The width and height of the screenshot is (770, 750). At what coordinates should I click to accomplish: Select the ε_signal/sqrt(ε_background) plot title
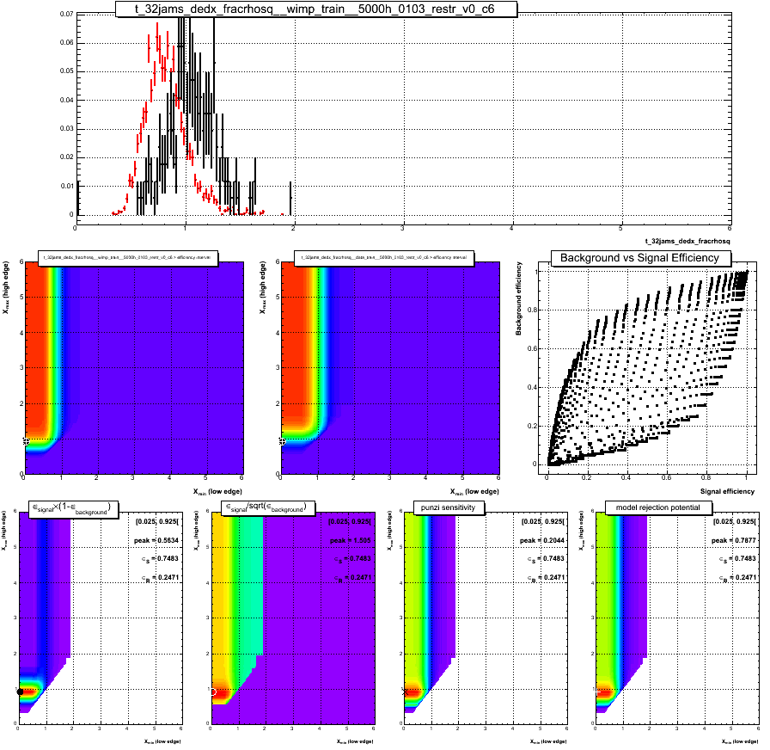tap(266, 508)
